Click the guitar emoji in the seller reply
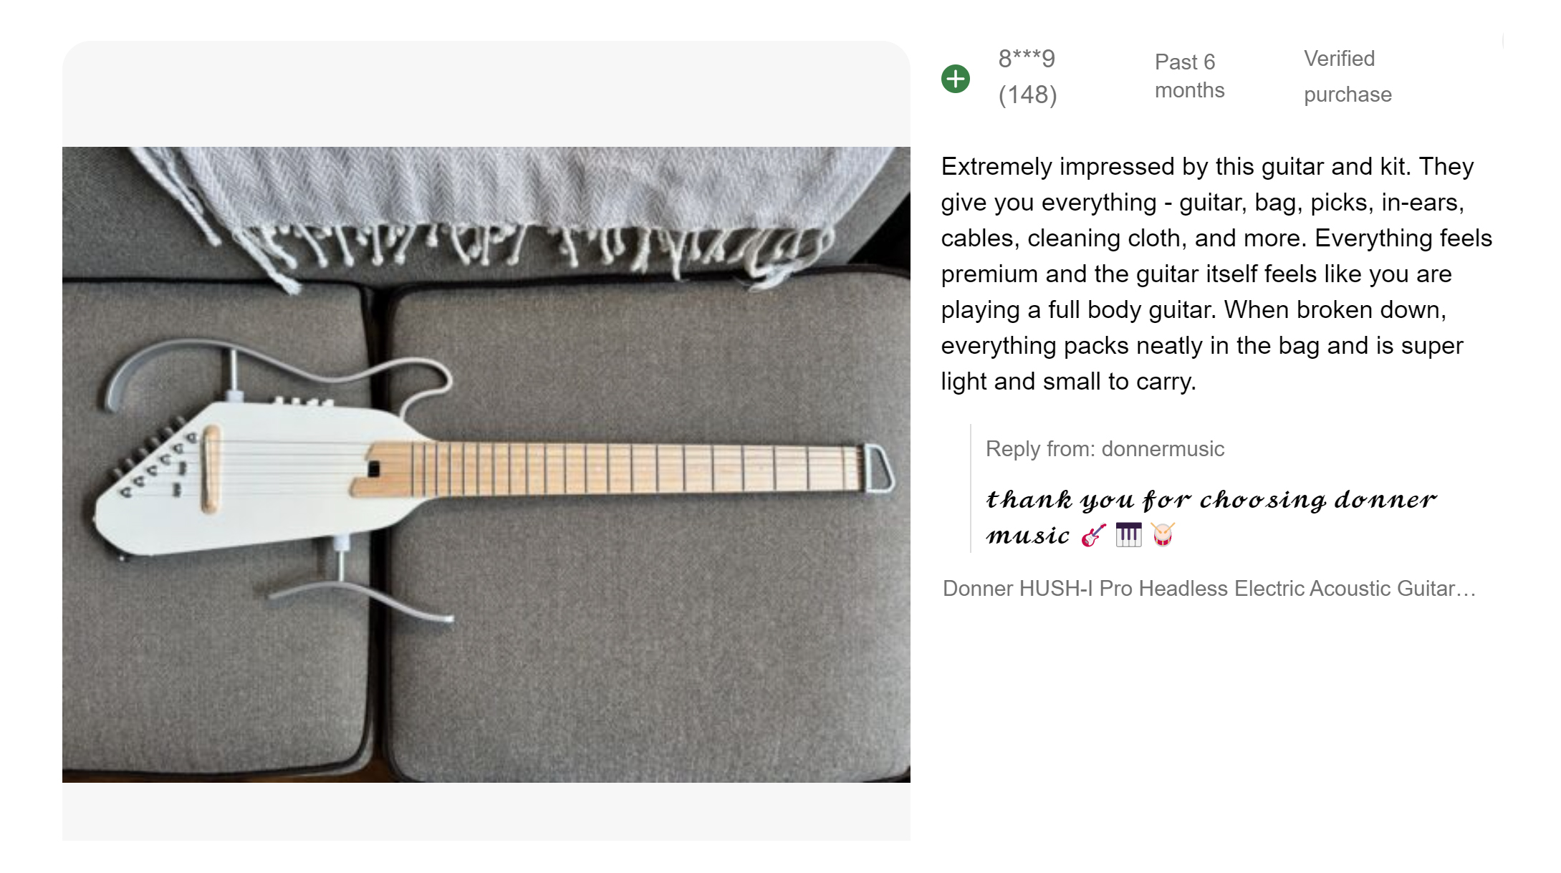The image size is (1561, 873). tap(1093, 535)
